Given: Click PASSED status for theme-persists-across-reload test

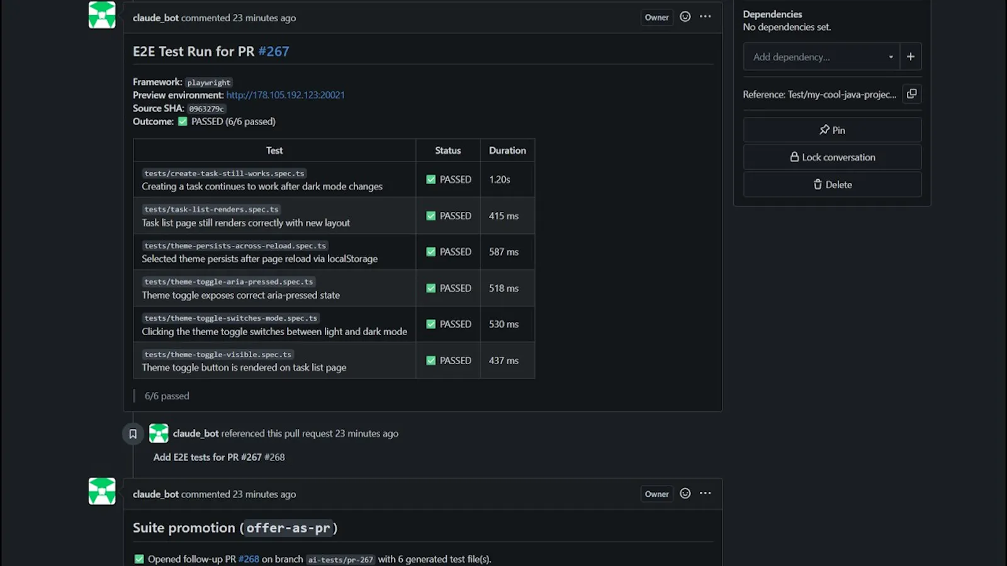Looking at the screenshot, I should pyautogui.click(x=449, y=252).
